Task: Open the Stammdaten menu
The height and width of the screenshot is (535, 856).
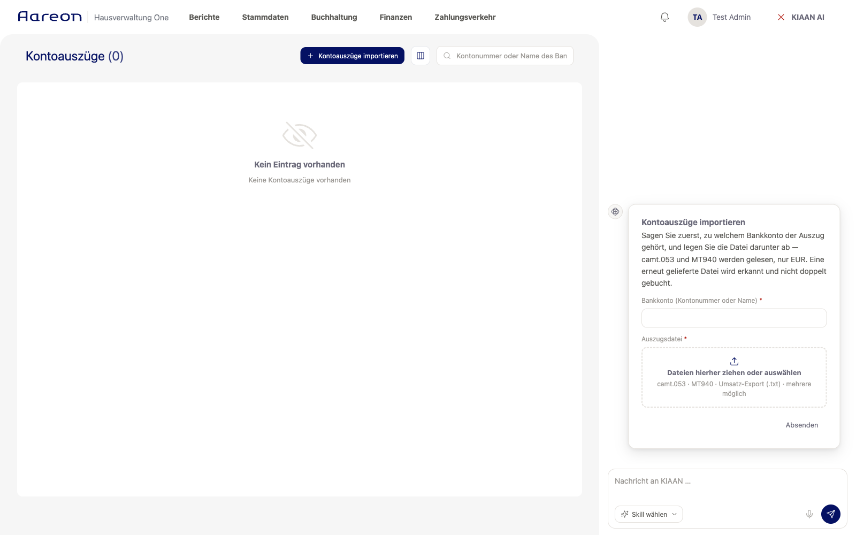Action: tap(265, 17)
